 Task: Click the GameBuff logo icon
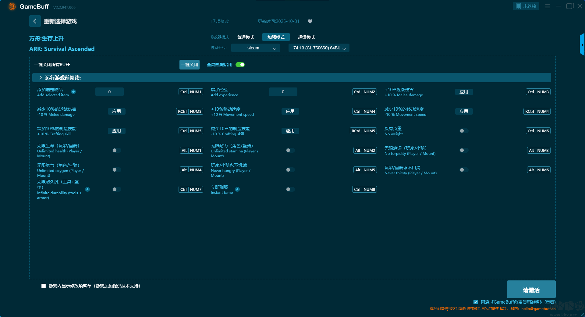(12, 6)
